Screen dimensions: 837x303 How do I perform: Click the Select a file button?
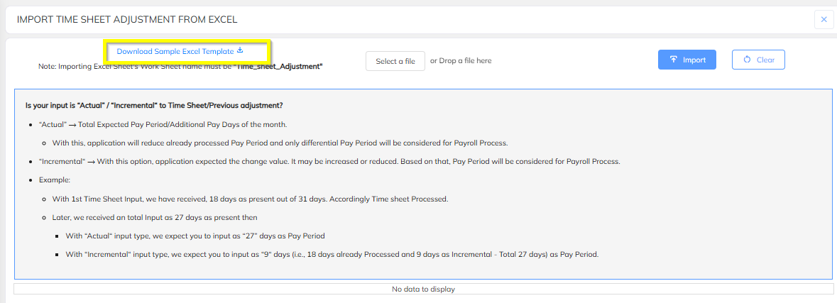(x=395, y=61)
